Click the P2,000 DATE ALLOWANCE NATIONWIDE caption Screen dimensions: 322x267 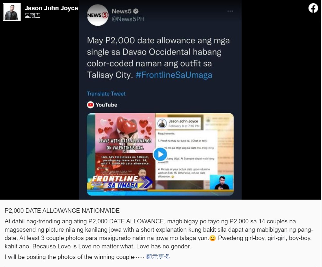(62, 211)
